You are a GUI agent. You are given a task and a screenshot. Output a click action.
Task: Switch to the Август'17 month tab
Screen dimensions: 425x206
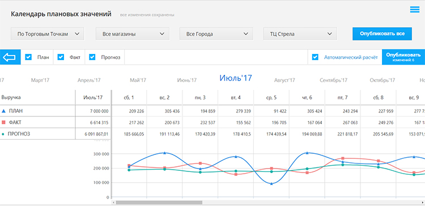pyautogui.click(x=284, y=81)
